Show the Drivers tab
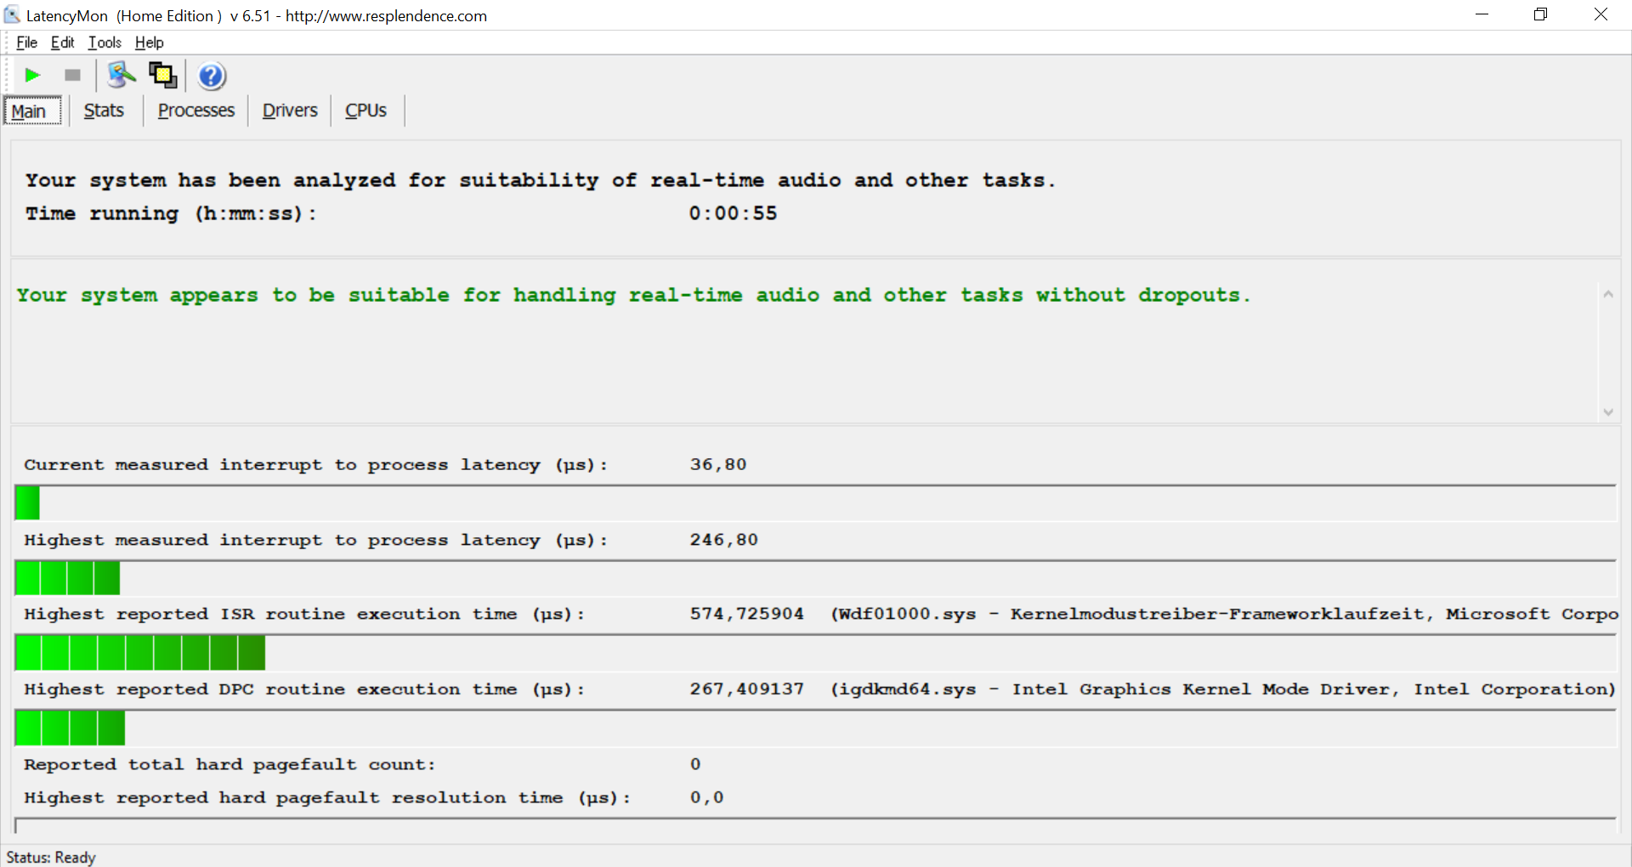 [289, 110]
